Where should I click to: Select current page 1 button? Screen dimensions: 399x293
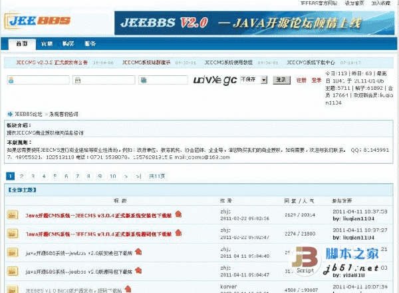[10, 176]
